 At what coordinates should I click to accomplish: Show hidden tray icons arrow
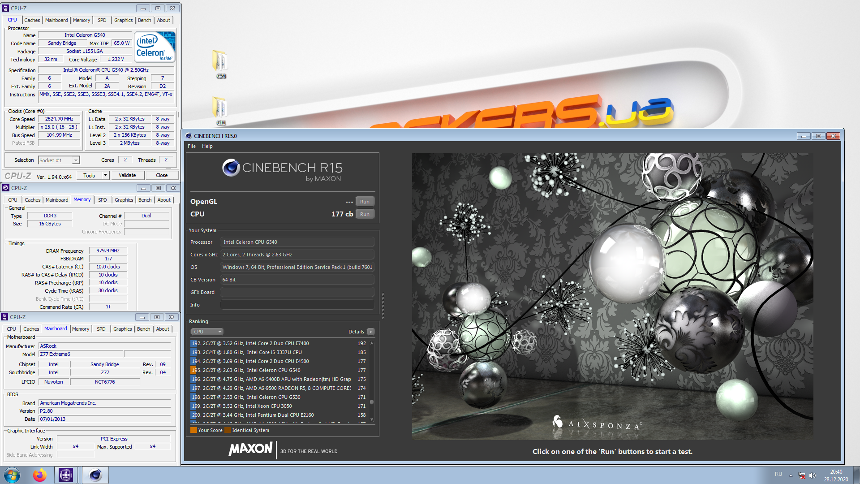tap(791, 475)
